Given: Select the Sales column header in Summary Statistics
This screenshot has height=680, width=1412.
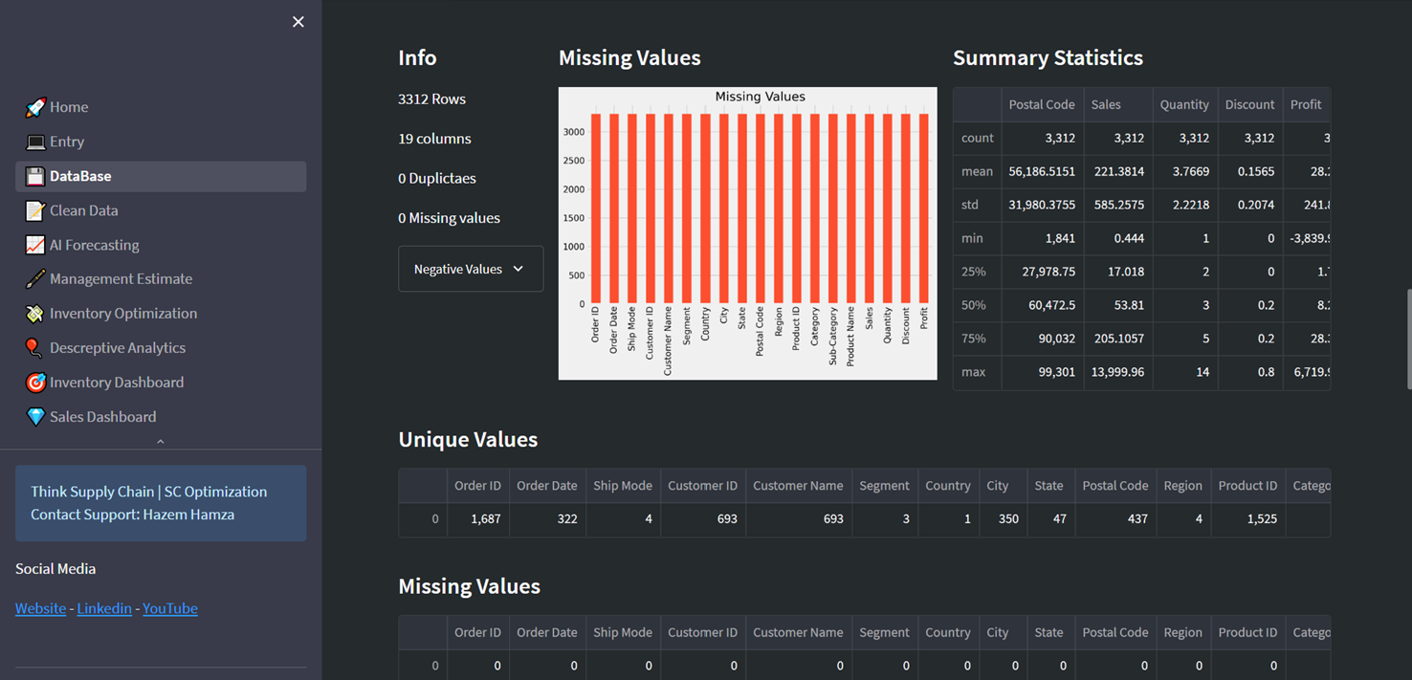Looking at the screenshot, I should [1106, 104].
